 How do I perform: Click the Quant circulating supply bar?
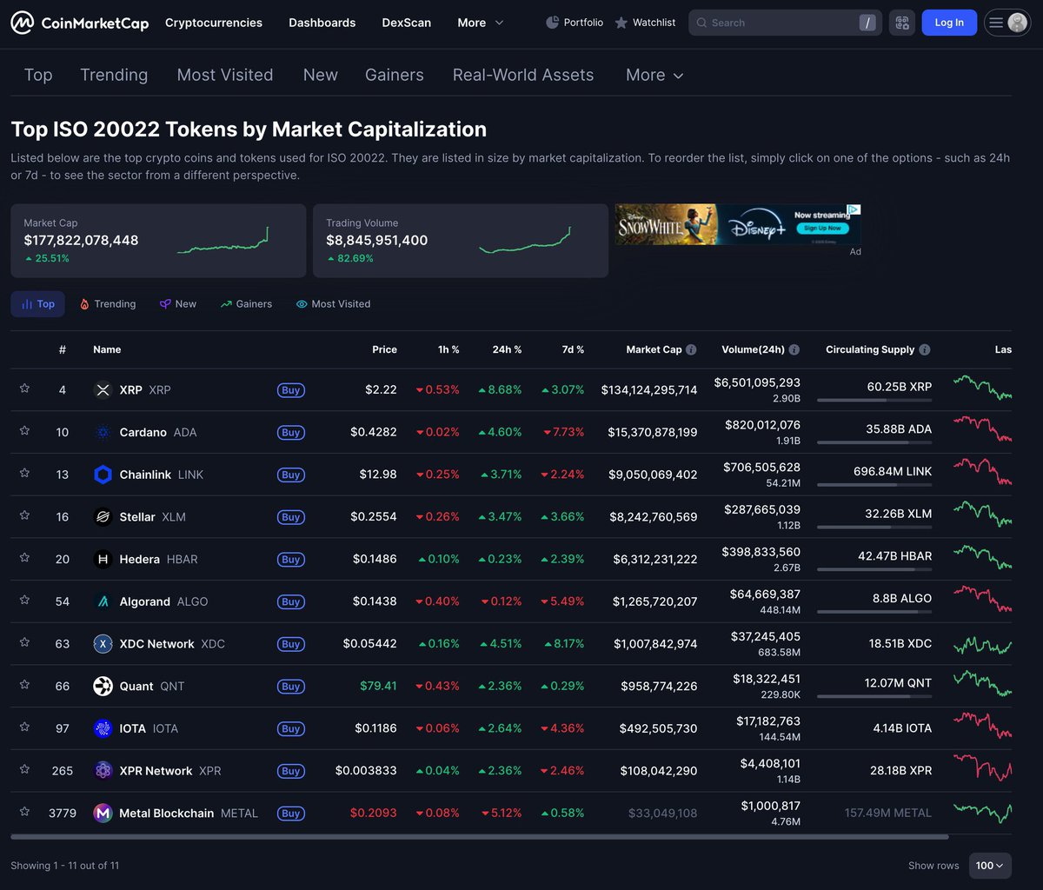874,697
